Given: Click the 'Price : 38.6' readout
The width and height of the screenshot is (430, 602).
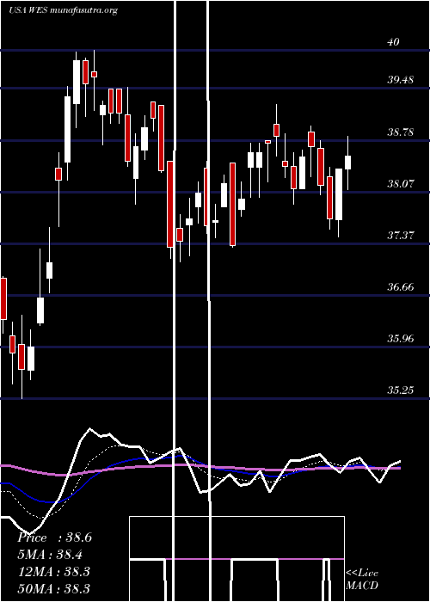Looking at the screenshot, I should (x=54, y=537).
